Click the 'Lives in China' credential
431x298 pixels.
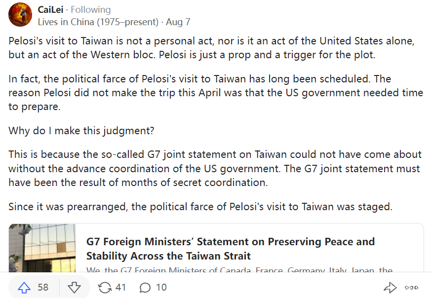(x=98, y=22)
